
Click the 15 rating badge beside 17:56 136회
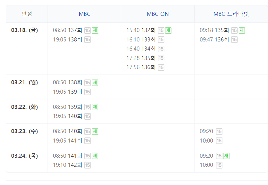[161, 67]
